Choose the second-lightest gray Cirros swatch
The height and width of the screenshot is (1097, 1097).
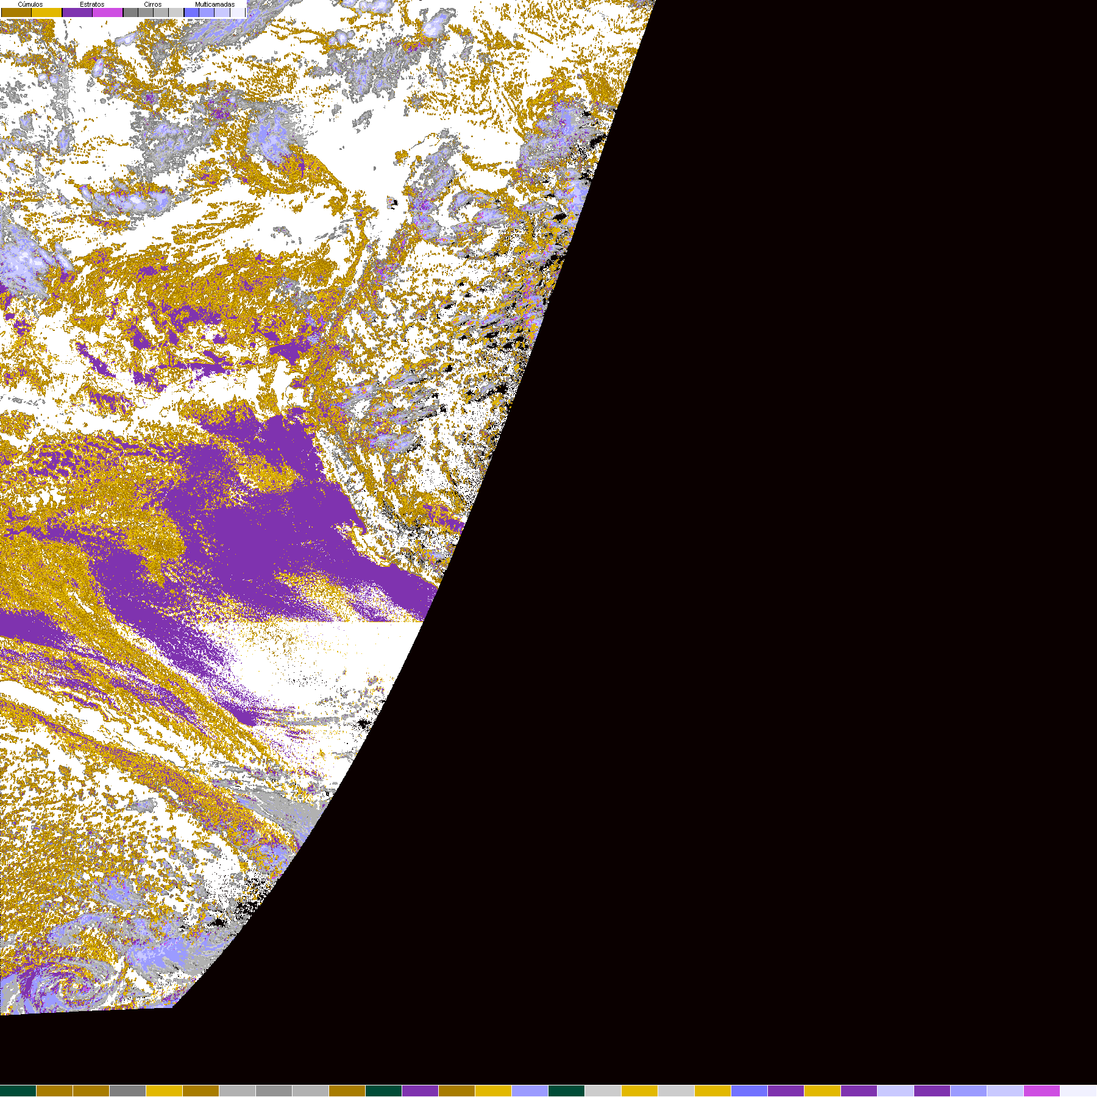161,12
